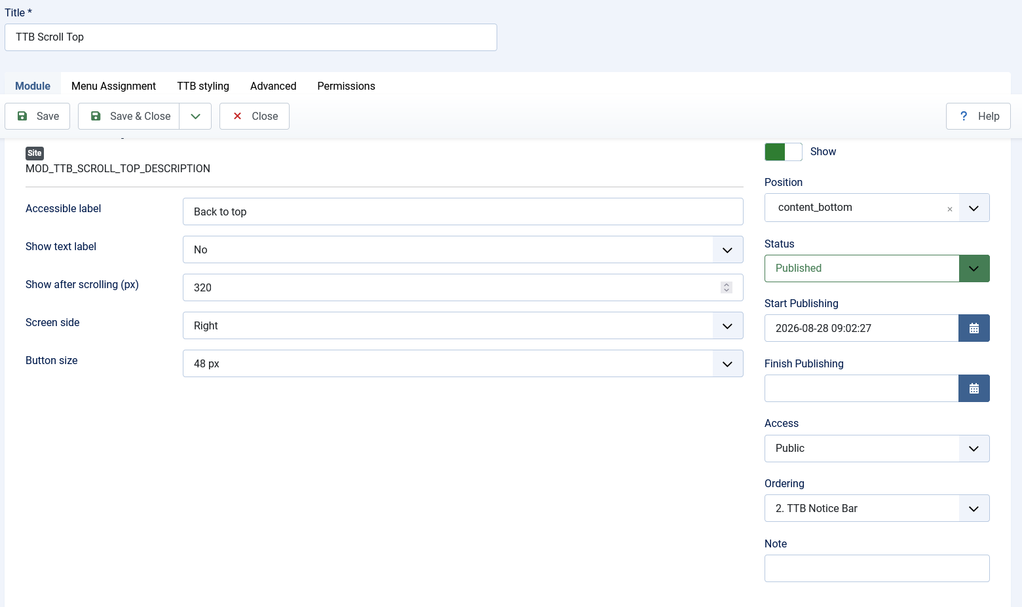Open the Button size dropdown
This screenshot has width=1022, height=607.
463,363
